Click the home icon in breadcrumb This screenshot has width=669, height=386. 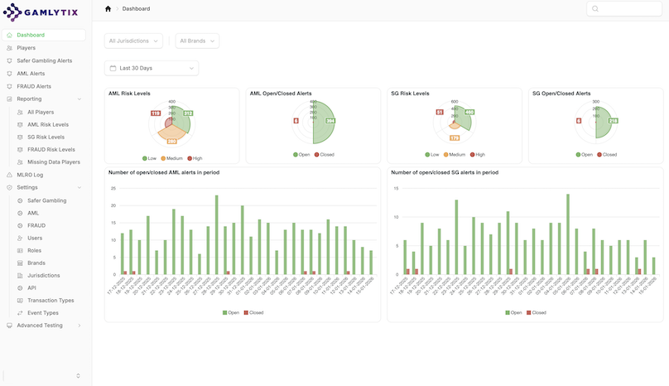108,9
